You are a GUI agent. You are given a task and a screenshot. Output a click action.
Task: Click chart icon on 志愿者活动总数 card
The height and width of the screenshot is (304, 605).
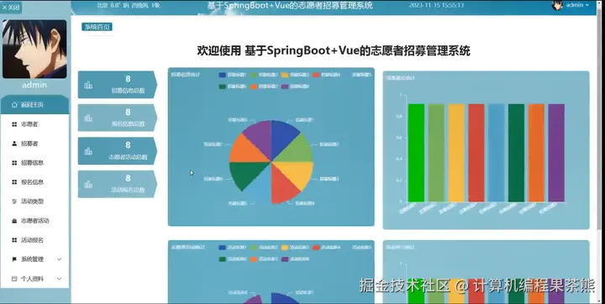pyautogui.click(x=88, y=151)
